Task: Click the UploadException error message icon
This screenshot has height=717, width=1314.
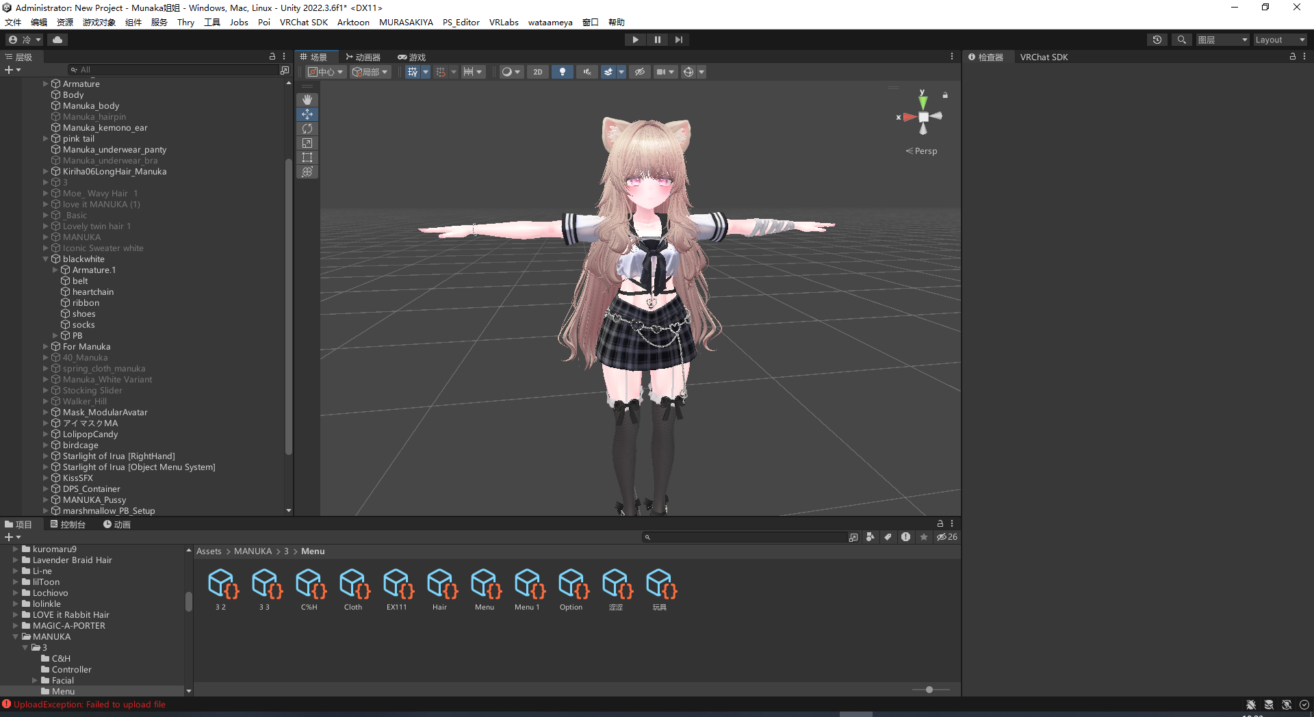Action: 7,704
